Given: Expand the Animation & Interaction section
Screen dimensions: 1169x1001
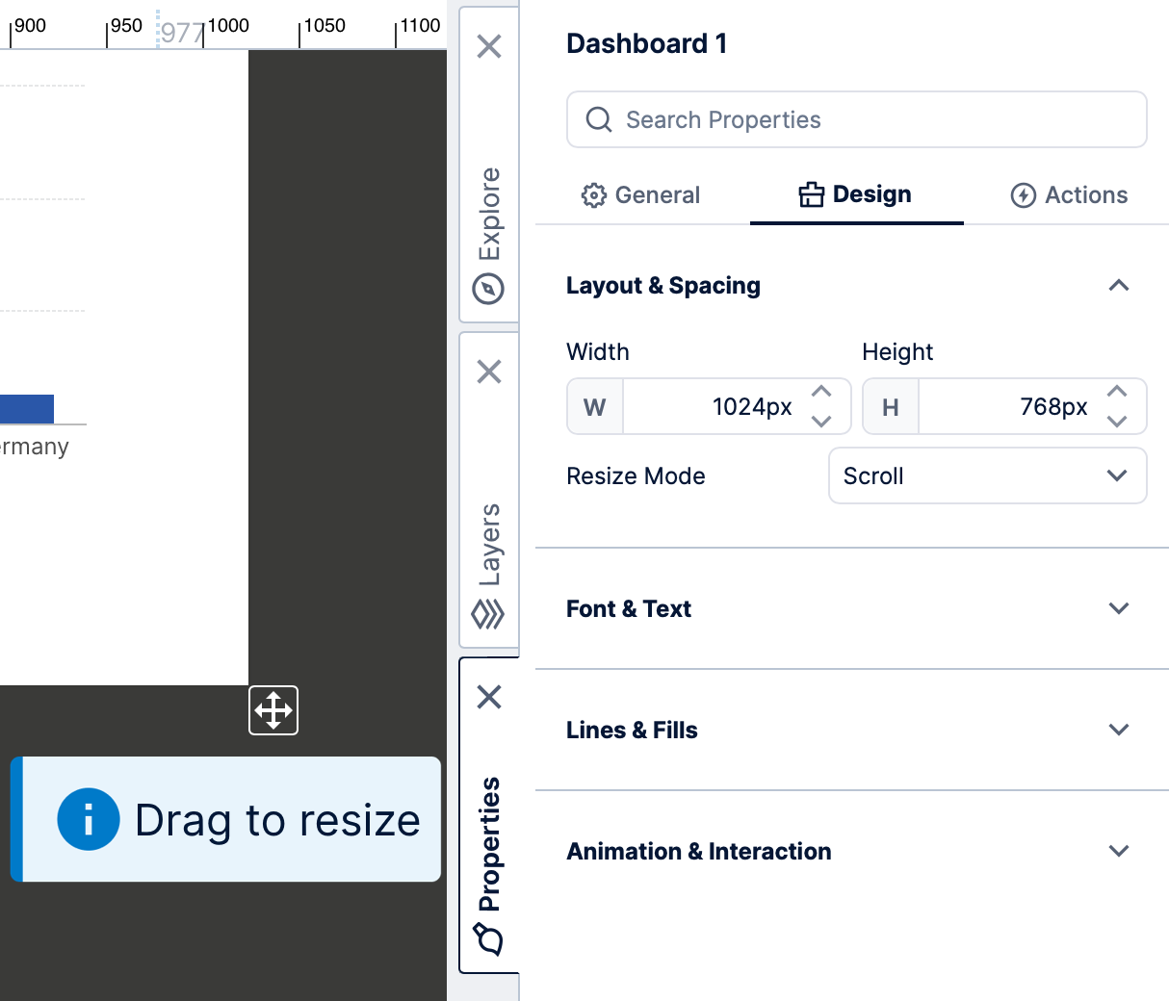Looking at the screenshot, I should pos(1118,852).
